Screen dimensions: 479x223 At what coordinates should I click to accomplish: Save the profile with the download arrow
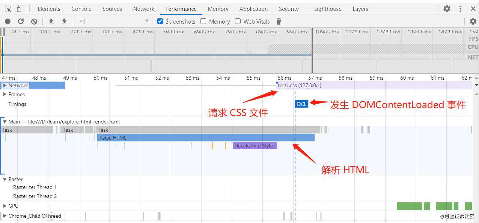coord(64,21)
